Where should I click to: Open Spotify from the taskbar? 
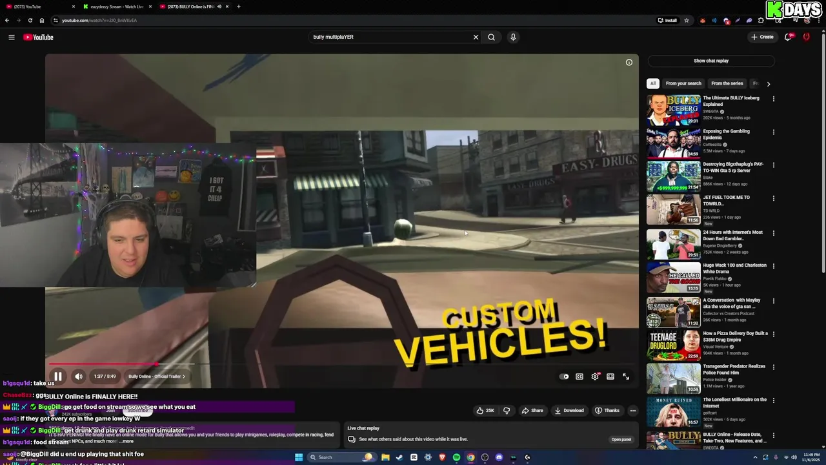coord(456,457)
